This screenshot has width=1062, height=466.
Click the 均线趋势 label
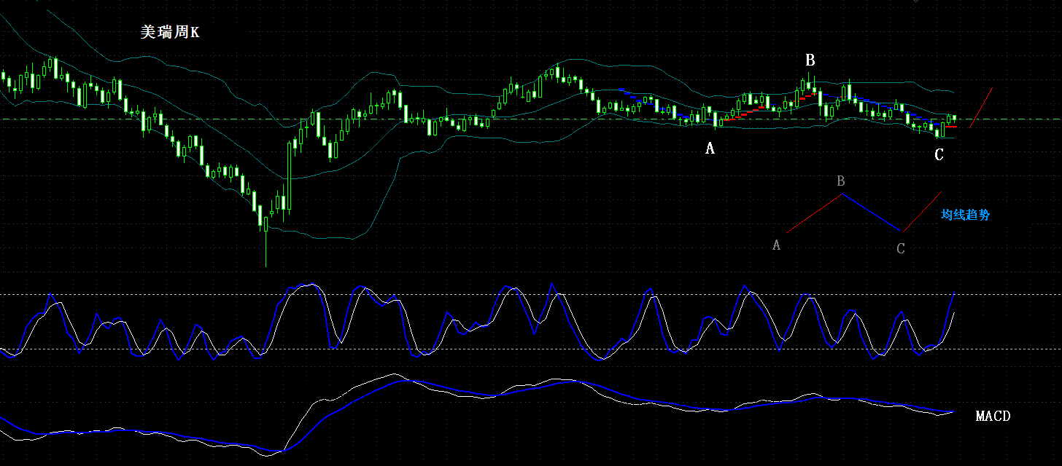coord(965,215)
